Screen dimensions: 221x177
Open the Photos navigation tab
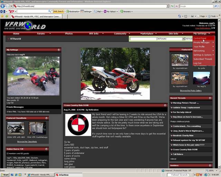(69, 34)
